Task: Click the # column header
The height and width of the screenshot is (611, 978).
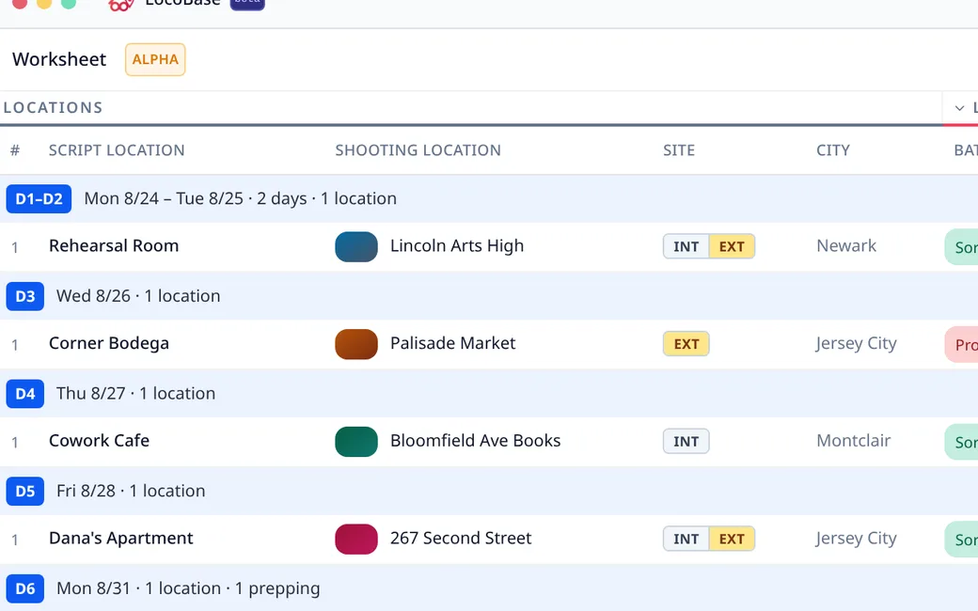Action: pyautogui.click(x=15, y=150)
